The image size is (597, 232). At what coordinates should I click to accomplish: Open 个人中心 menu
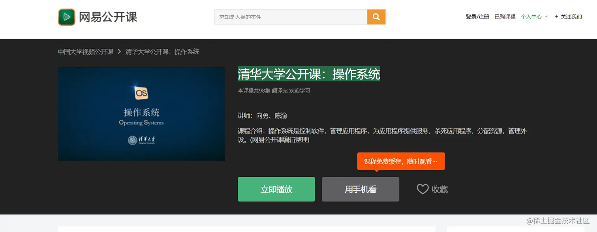pyautogui.click(x=531, y=17)
